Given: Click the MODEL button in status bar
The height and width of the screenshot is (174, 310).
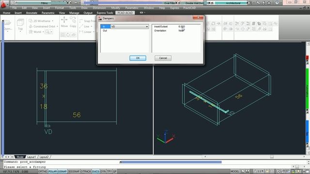Looking at the screenshot, I should 235,172.
